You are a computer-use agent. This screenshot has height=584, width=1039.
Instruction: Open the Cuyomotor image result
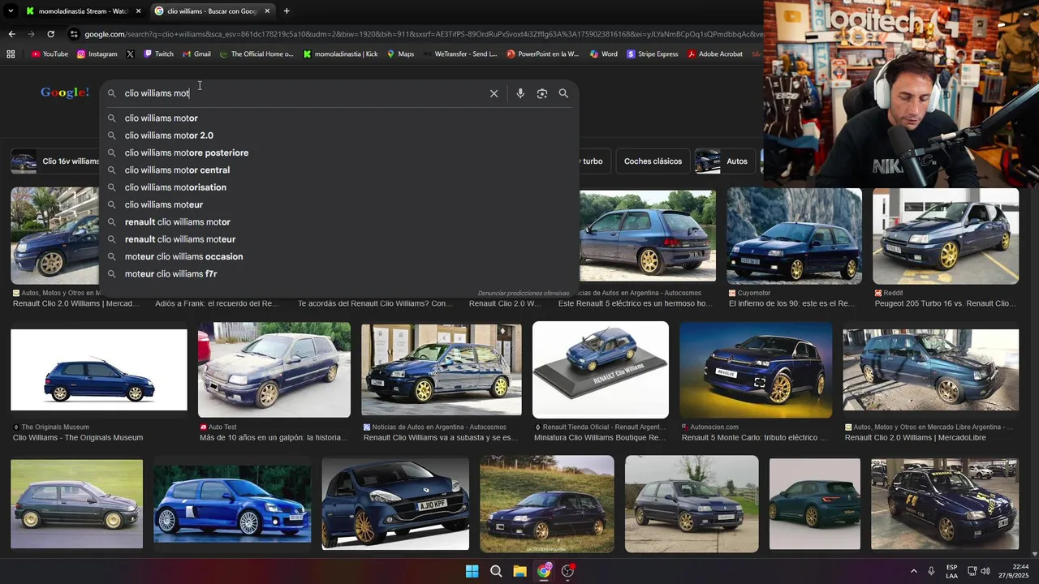pos(794,236)
